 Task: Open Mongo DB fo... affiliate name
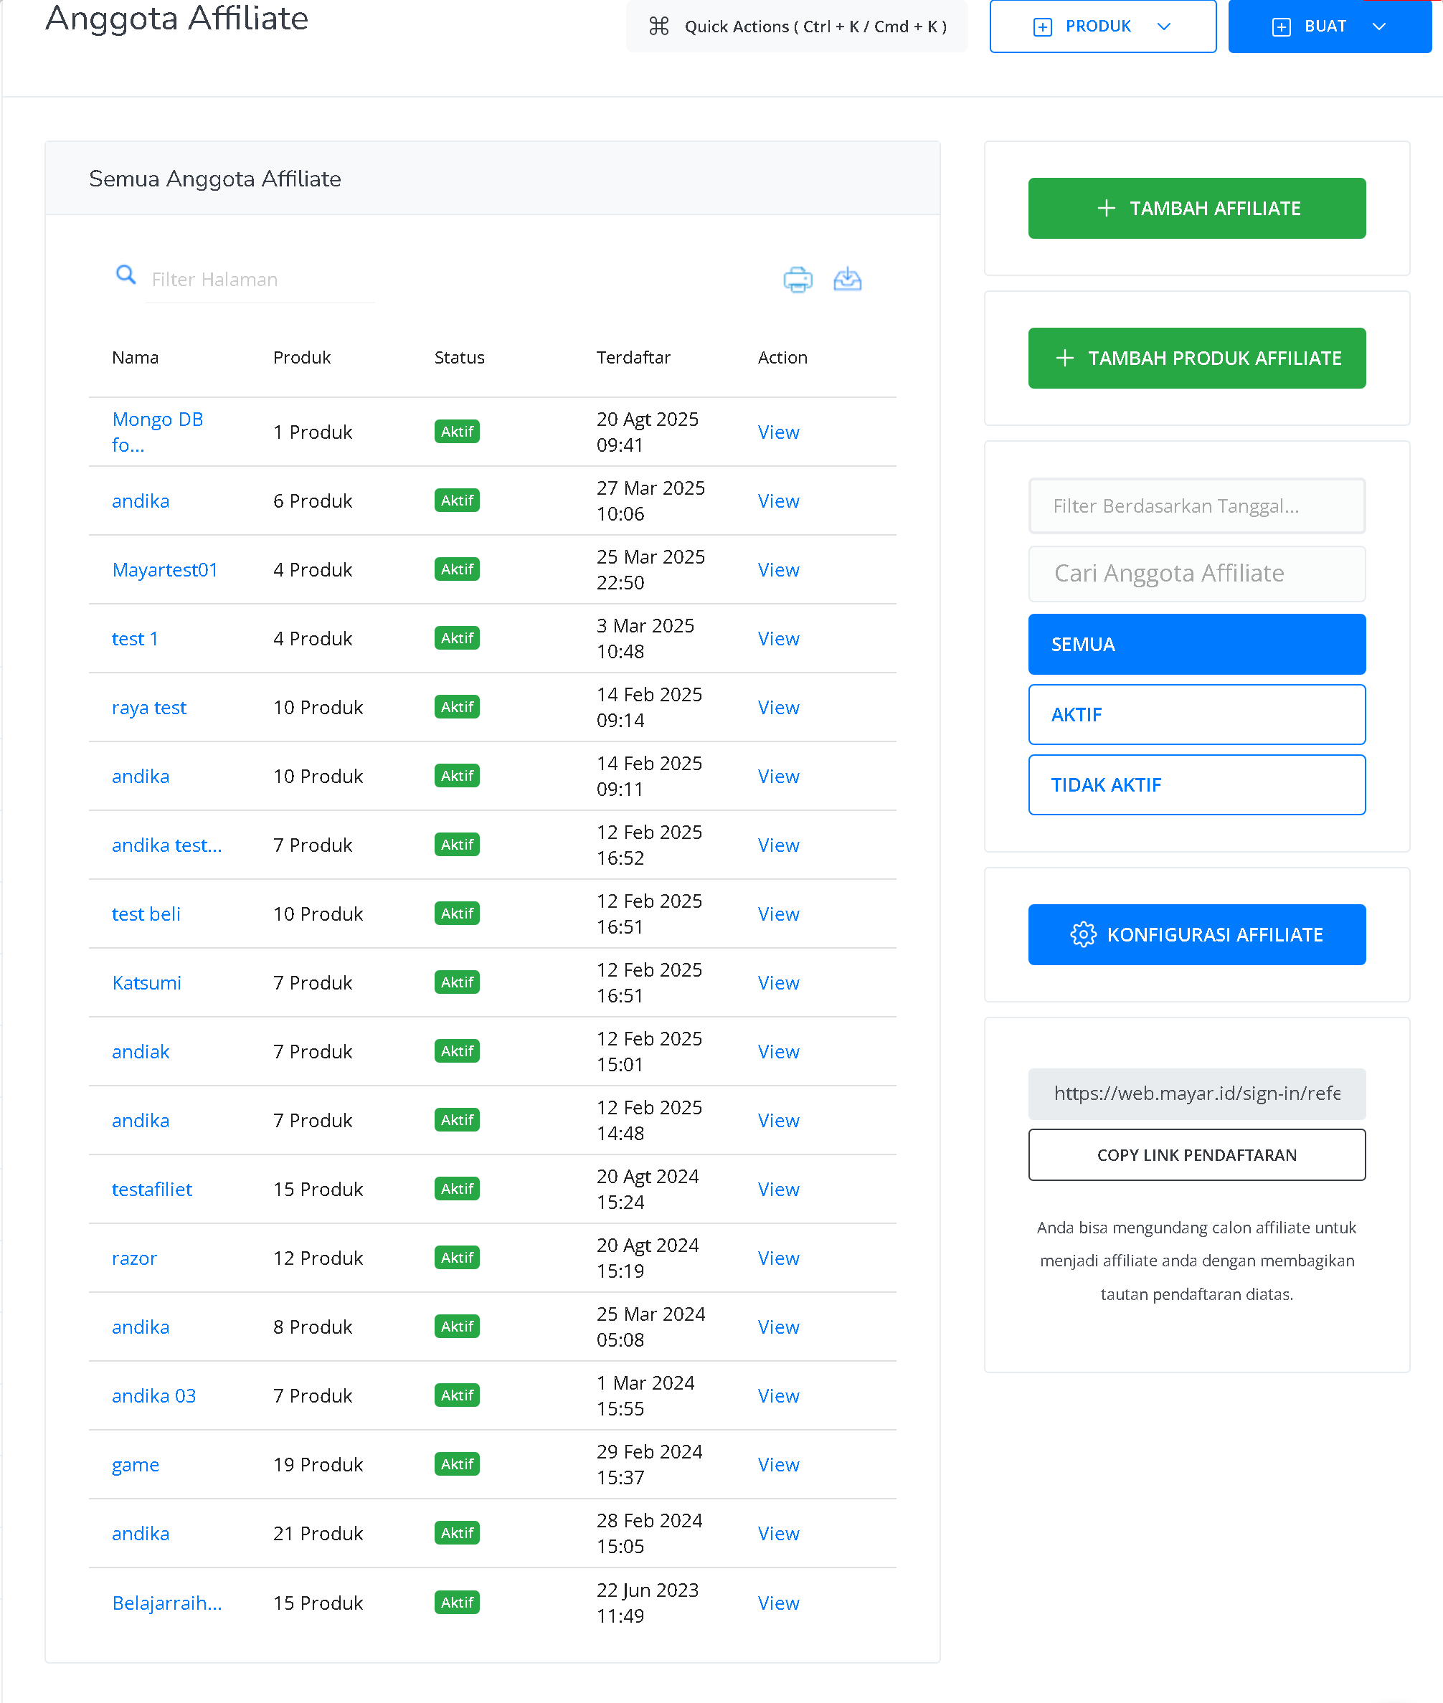[157, 432]
